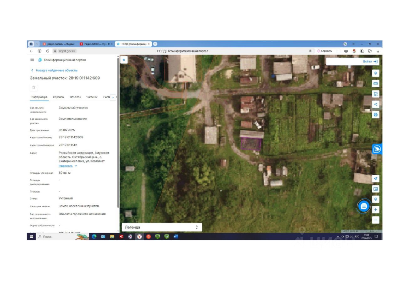Add parcel to favorites with star icon
Image resolution: width=401 pixels, height=283 pixels.
(x=34, y=87)
